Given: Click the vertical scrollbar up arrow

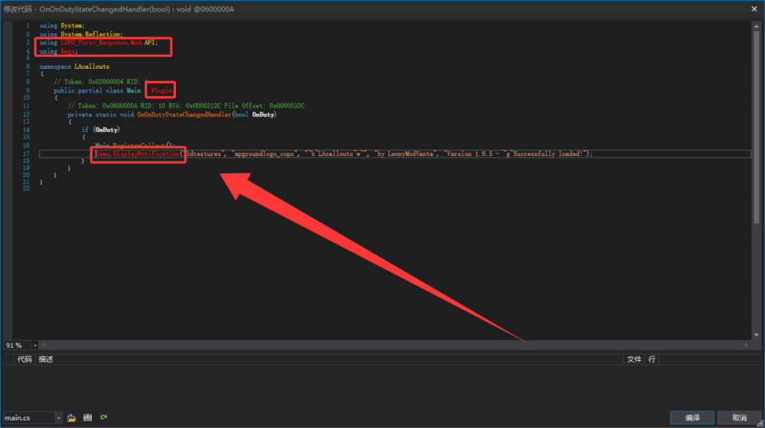Looking at the screenshot, I should click(x=757, y=26).
